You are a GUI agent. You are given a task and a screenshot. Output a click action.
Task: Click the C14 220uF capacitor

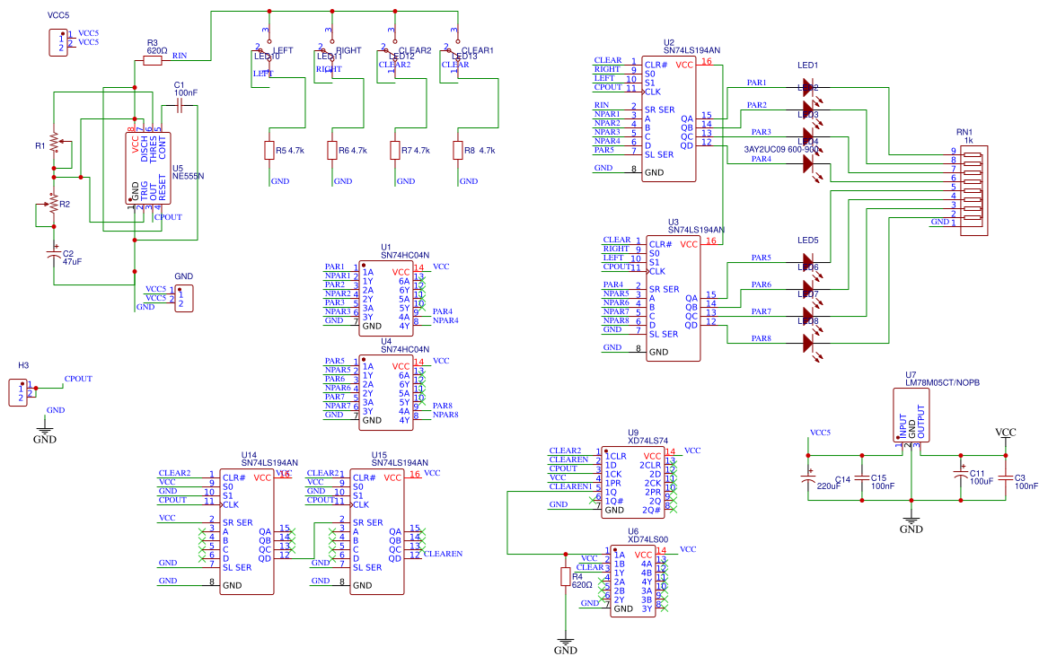810,479
